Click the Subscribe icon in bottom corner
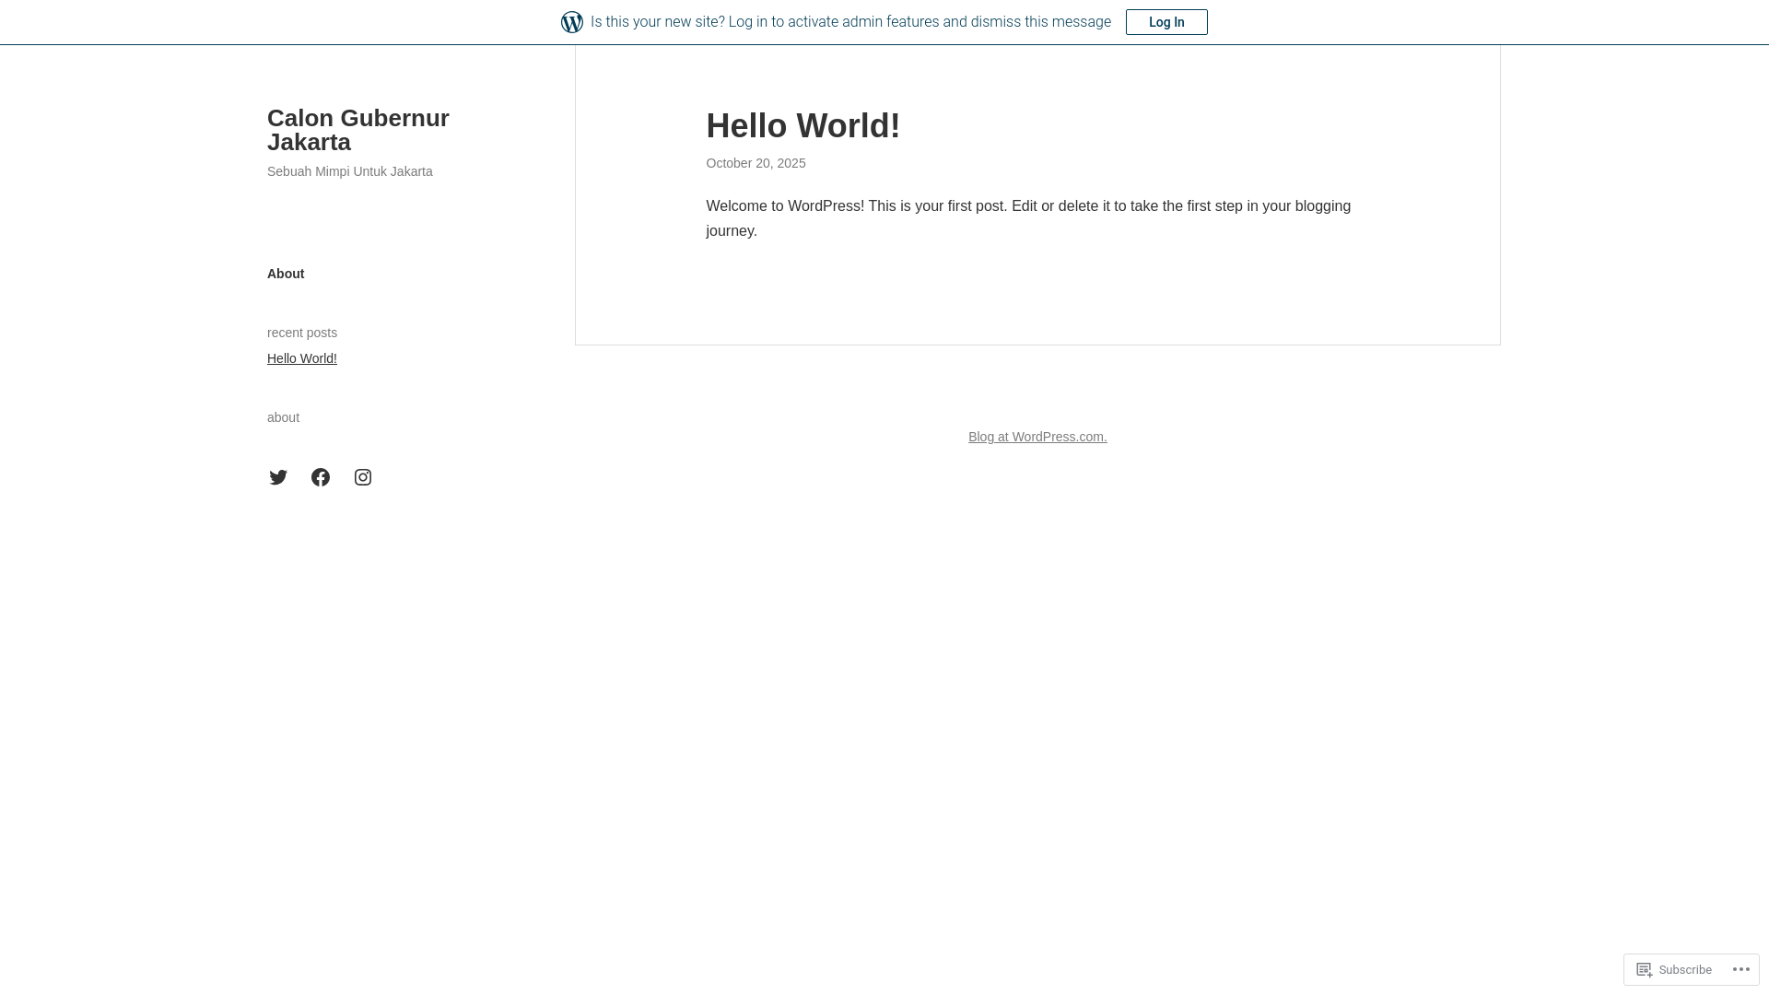The height and width of the screenshot is (995, 1769). [x=1645, y=969]
